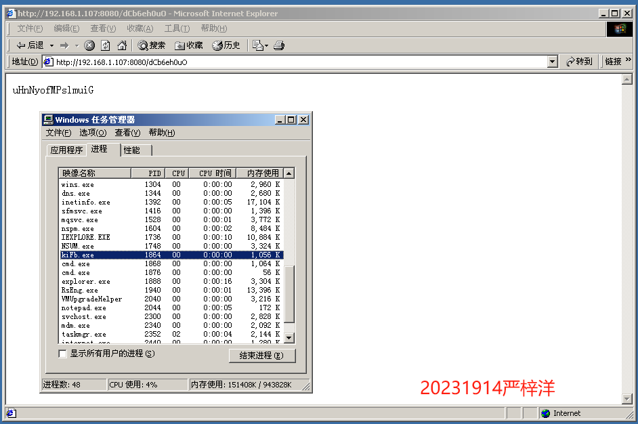The height and width of the screenshot is (424, 638).
Task: Click the Print toolbar icon
Action: pos(279,45)
